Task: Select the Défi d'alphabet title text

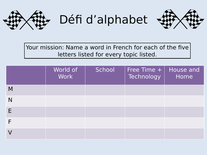Action: (103, 19)
